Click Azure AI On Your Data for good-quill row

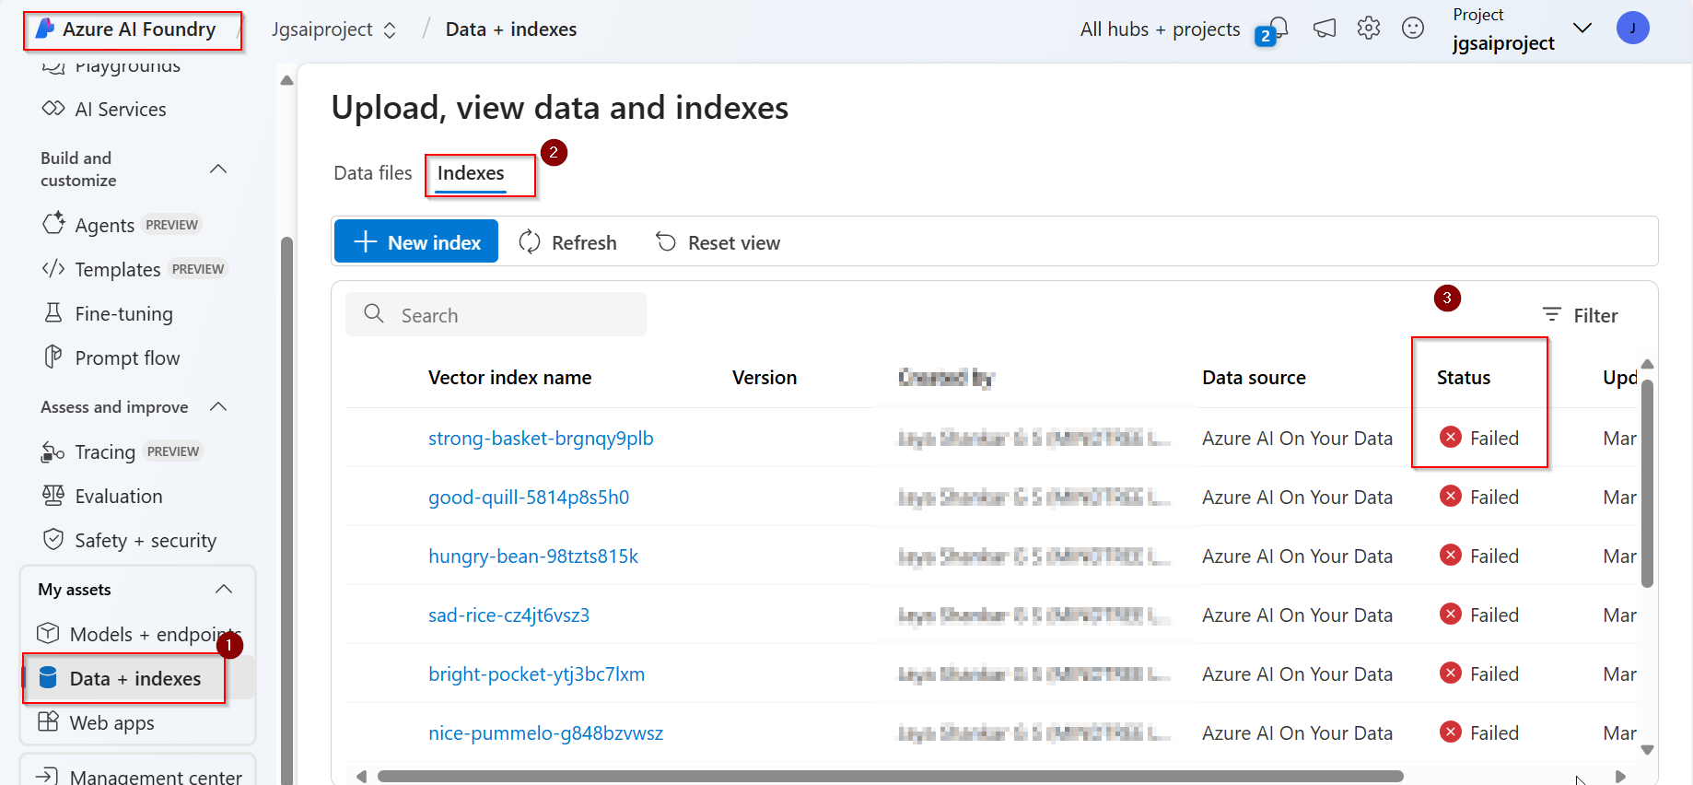click(1297, 498)
